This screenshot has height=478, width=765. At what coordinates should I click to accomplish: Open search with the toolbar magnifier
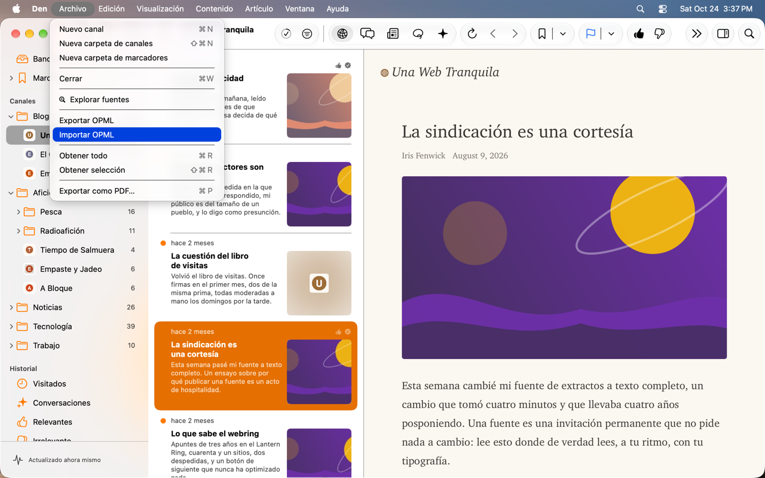(749, 34)
